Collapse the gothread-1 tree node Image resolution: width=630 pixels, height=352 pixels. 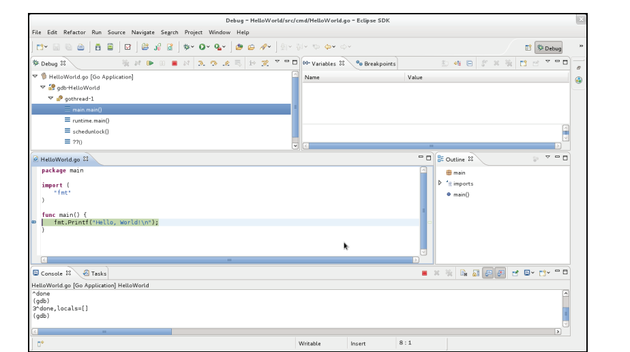click(50, 98)
